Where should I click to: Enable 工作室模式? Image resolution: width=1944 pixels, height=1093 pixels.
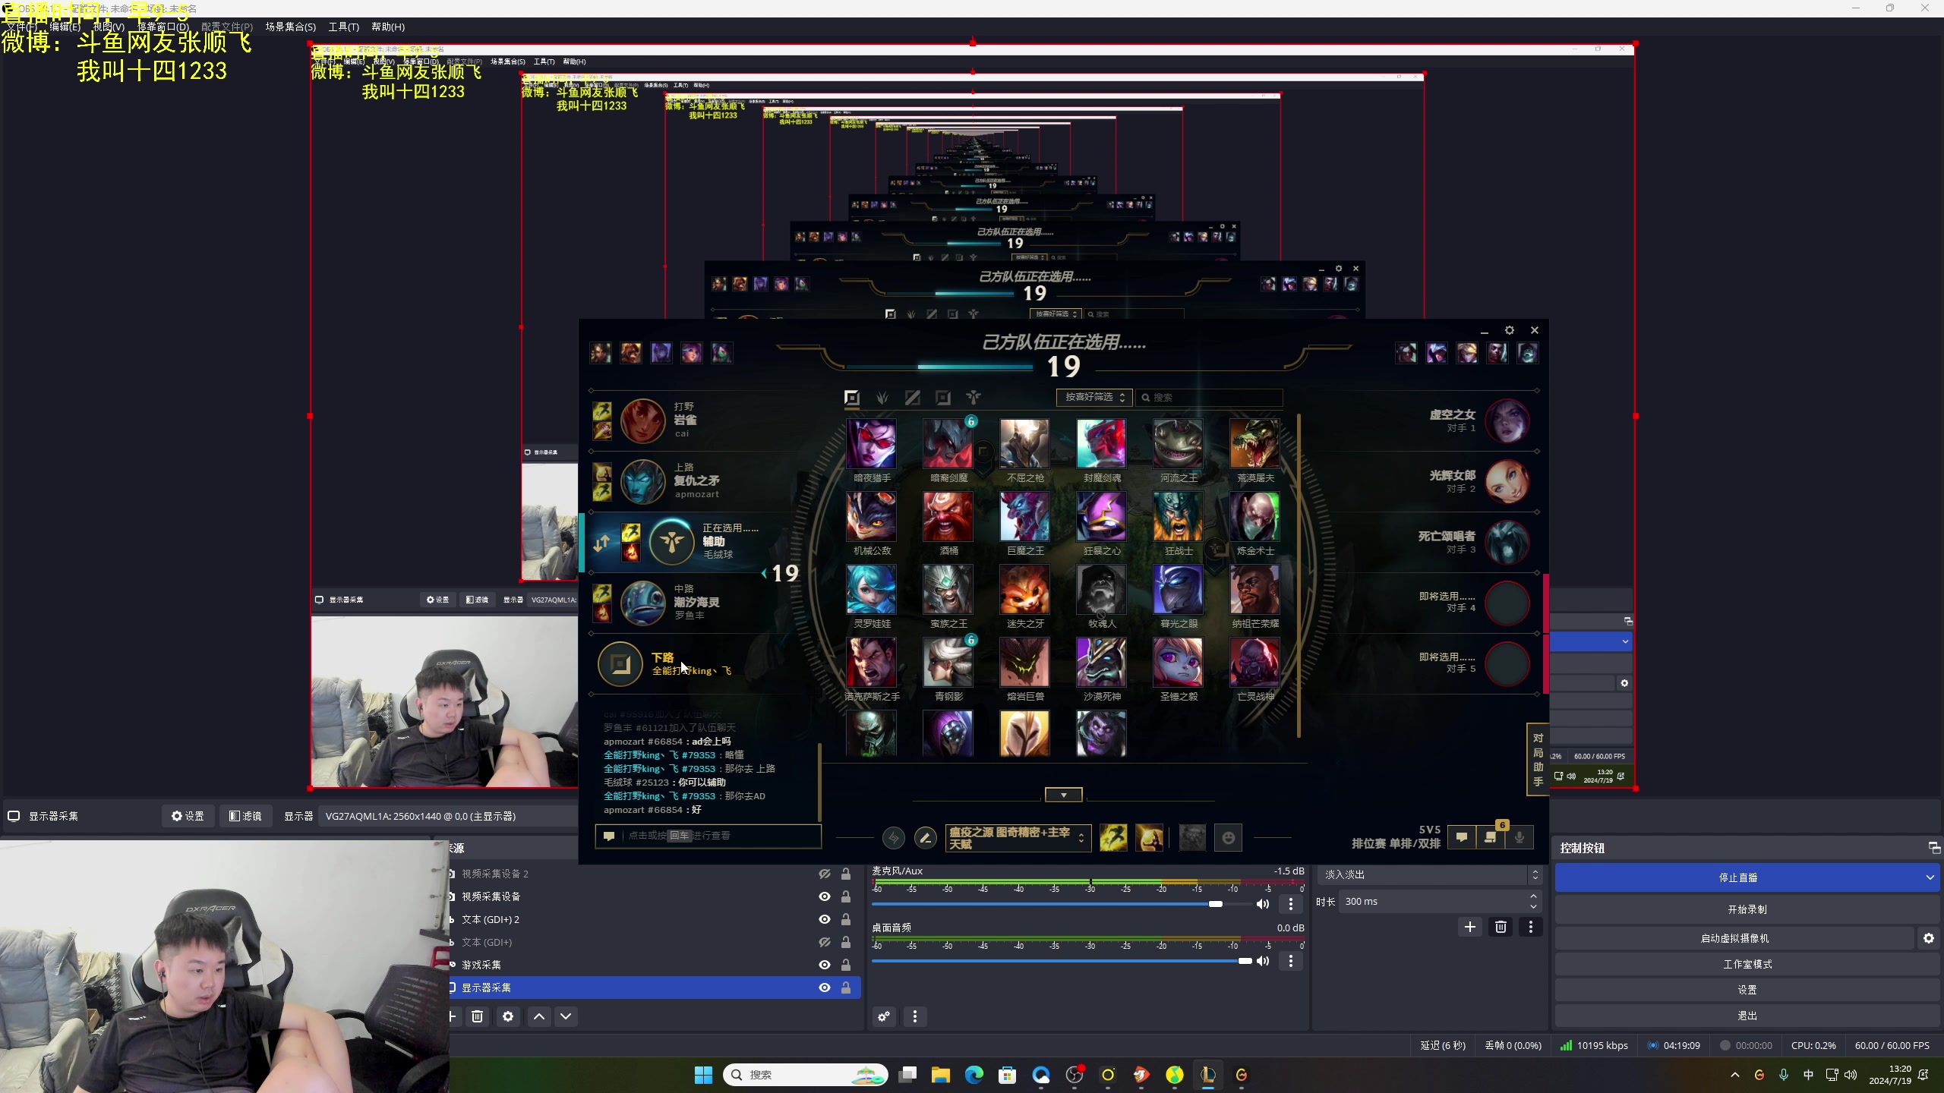tap(1747, 964)
